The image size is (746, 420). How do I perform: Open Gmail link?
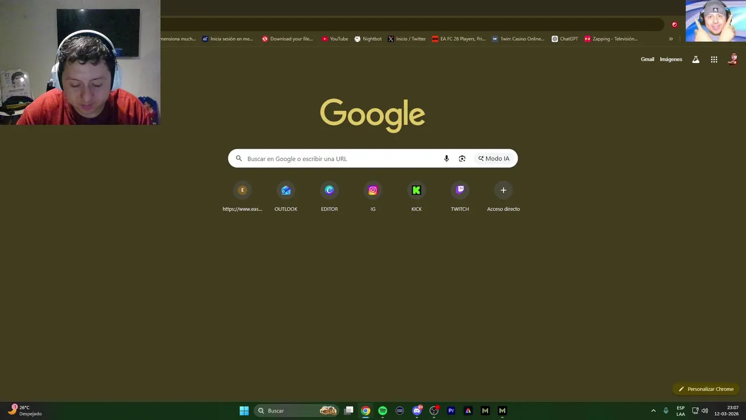click(x=648, y=60)
